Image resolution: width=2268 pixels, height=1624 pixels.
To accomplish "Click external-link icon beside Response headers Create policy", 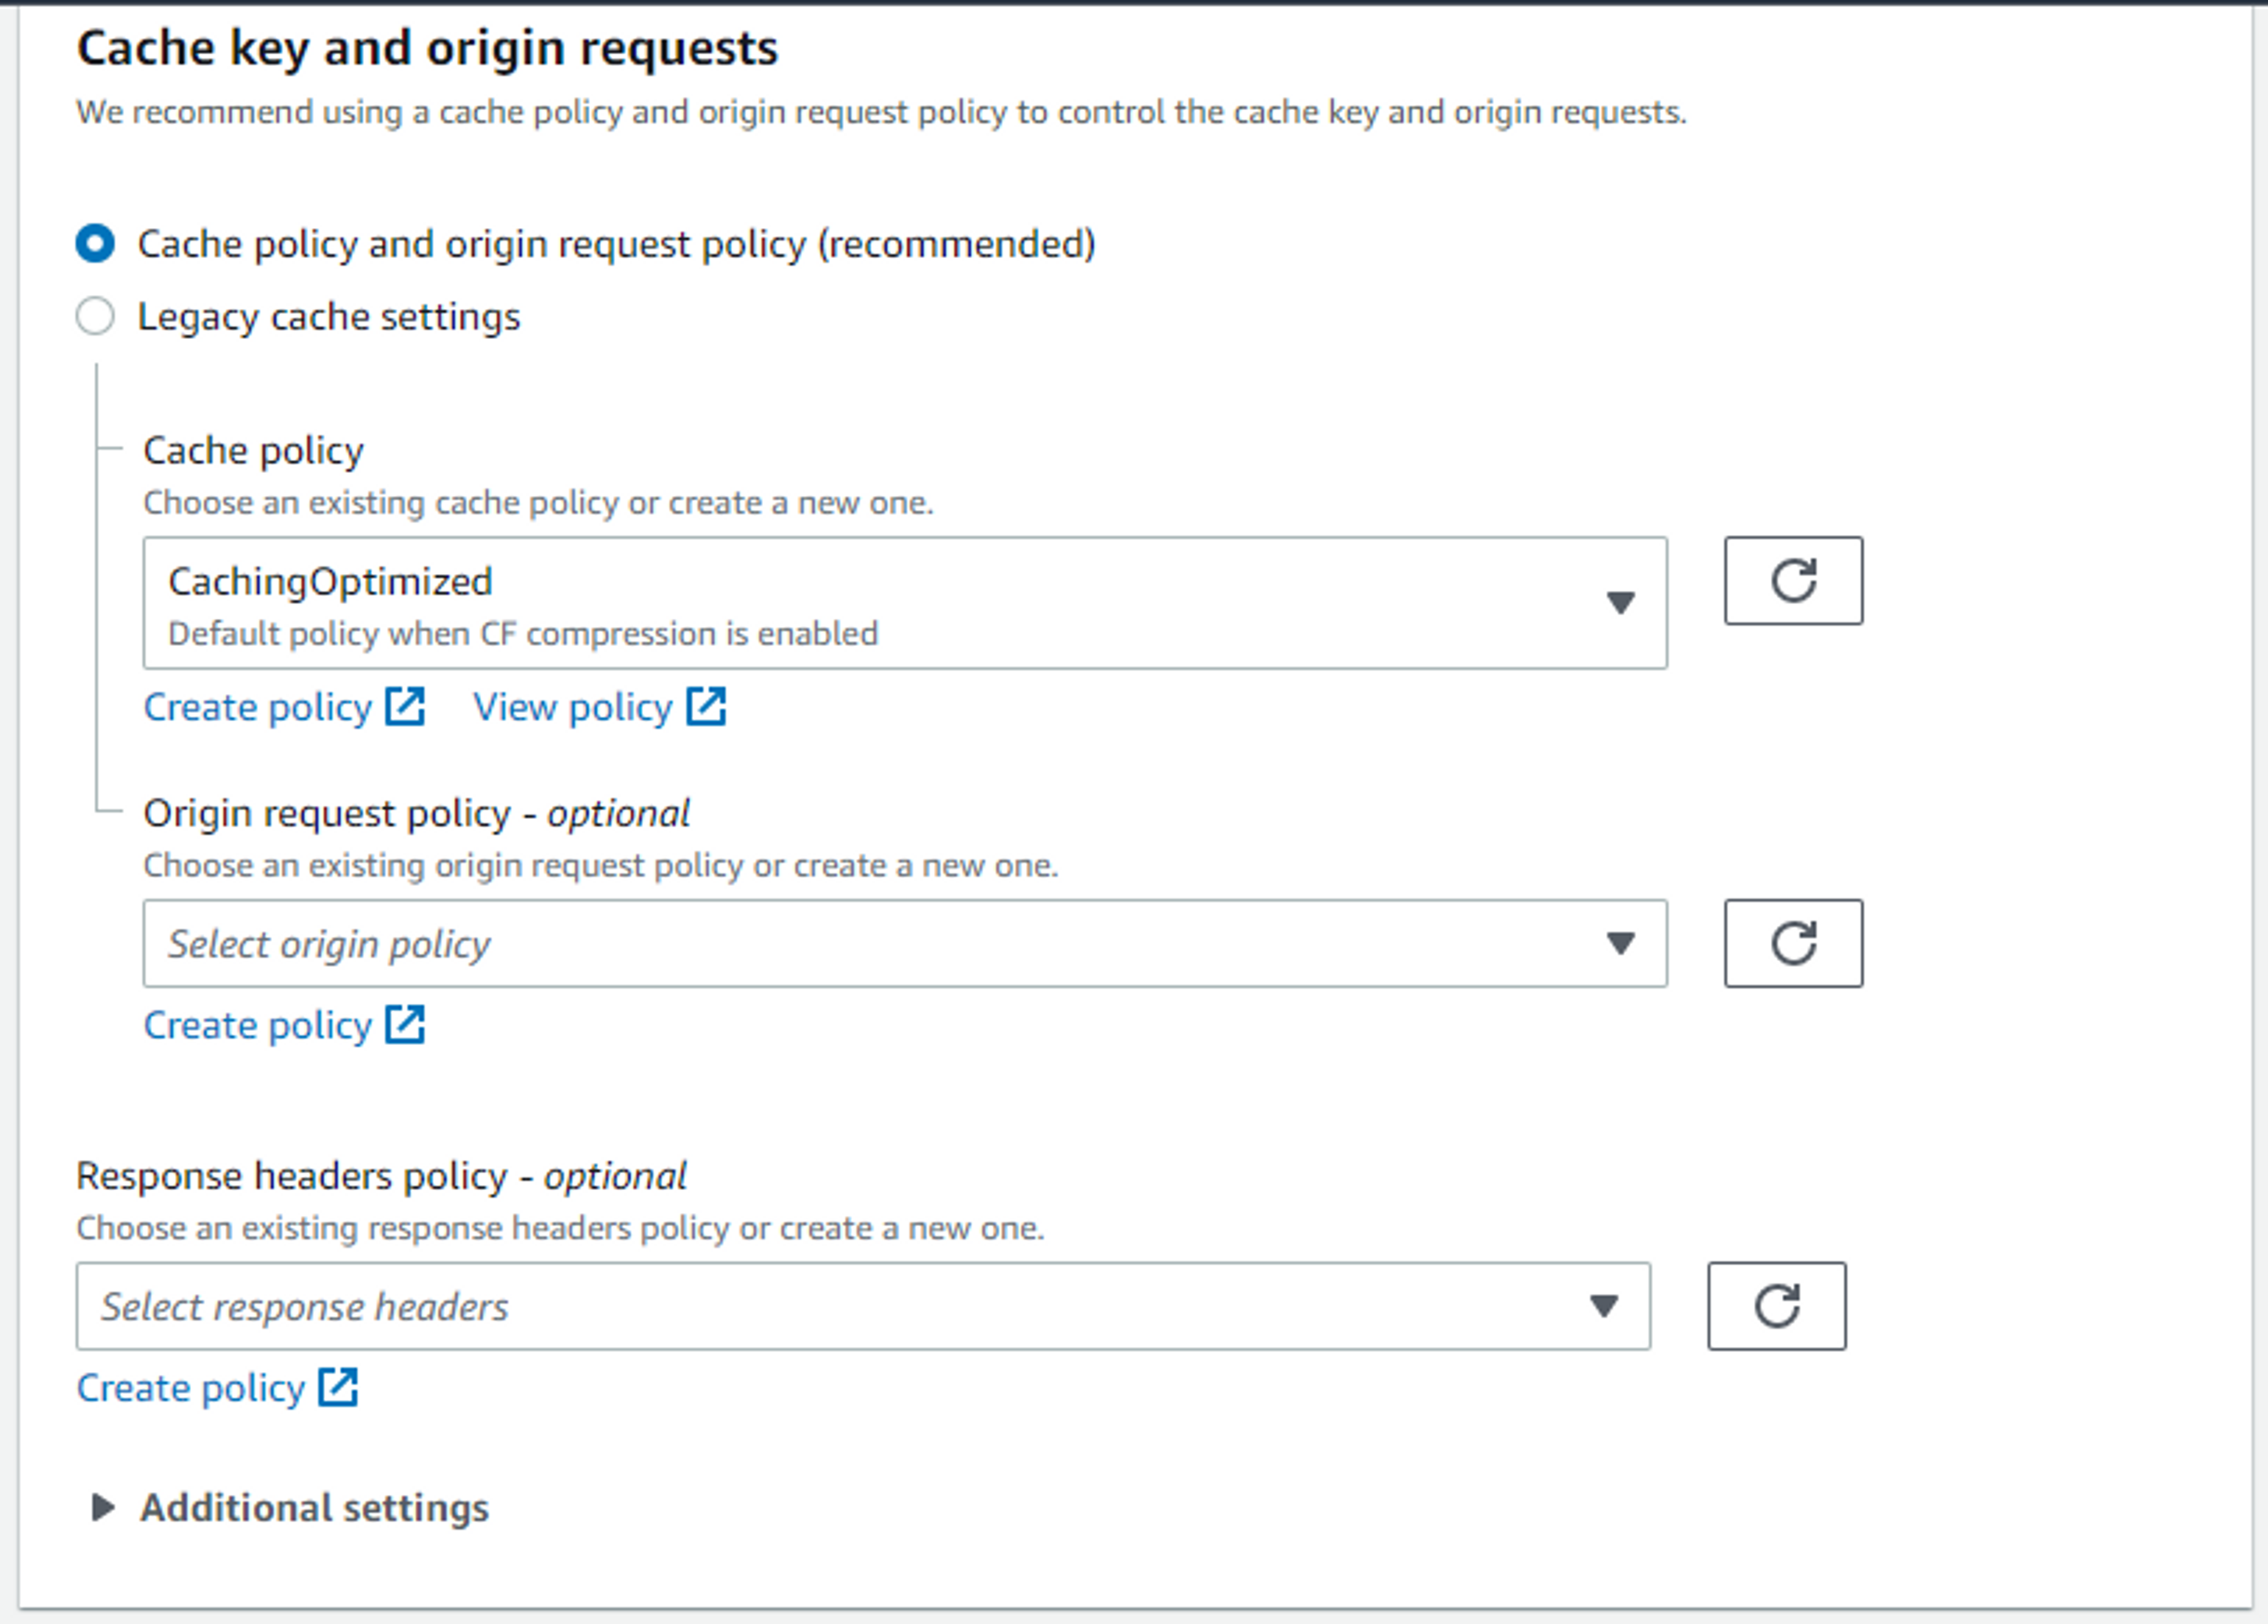I will (338, 1387).
